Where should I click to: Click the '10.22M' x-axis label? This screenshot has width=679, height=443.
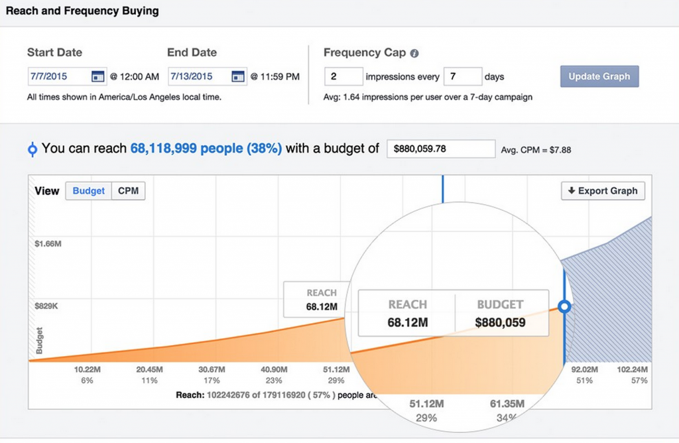[x=87, y=369]
